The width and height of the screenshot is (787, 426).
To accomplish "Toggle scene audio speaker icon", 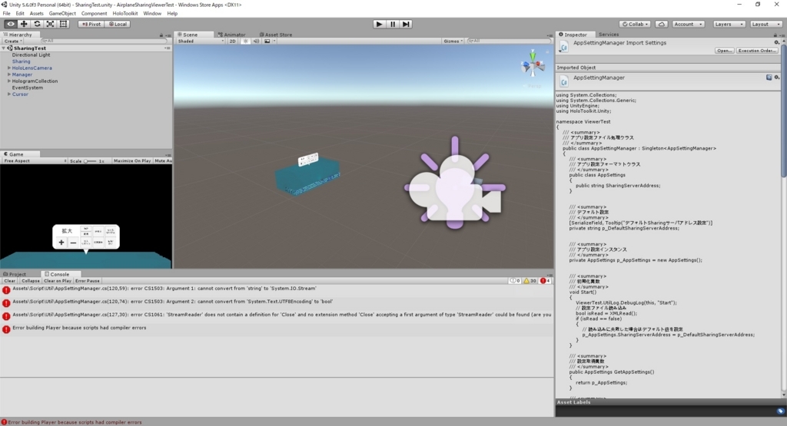I will [256, 41].
